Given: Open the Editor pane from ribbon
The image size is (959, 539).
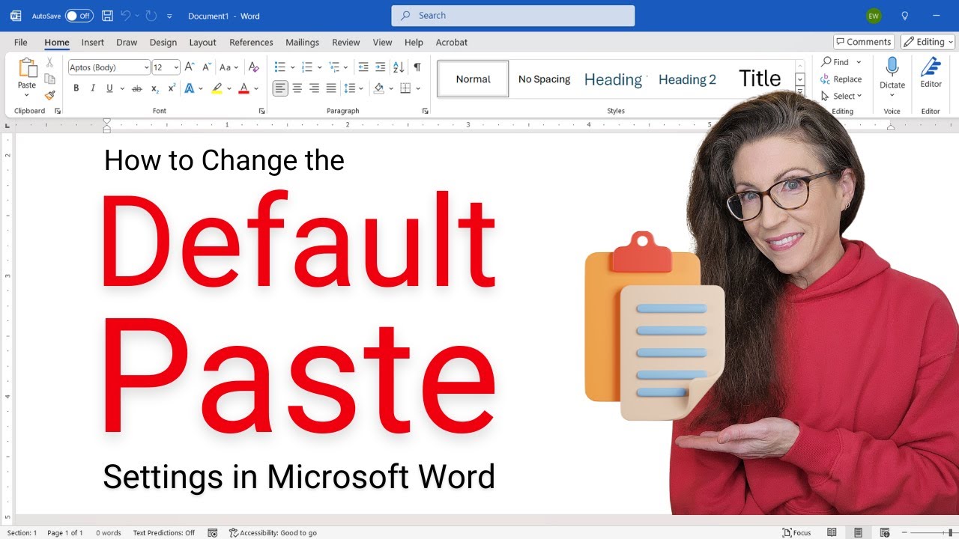Looking at the screenshot, I should coord(931,73).
